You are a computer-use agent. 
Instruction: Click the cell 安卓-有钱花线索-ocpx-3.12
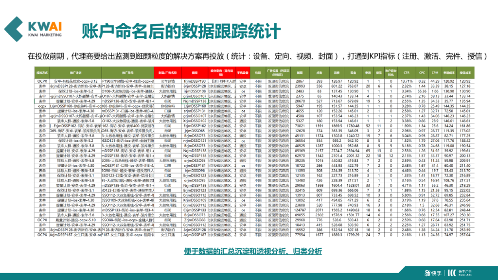tap(75, 81)
